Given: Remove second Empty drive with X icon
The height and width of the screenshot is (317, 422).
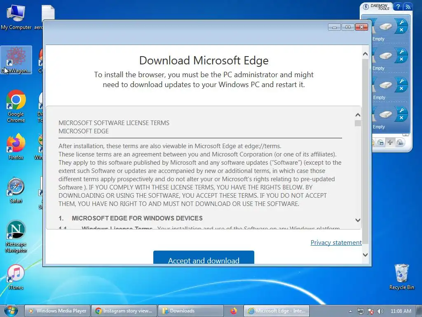Looking at the screenshot, I should pyautogui.click(x=401, y=59).
